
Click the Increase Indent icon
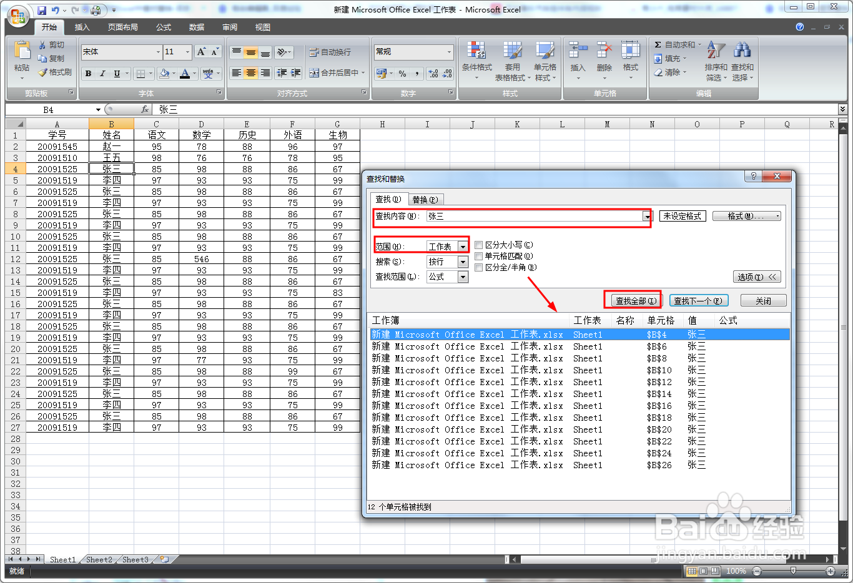point(296,73)
